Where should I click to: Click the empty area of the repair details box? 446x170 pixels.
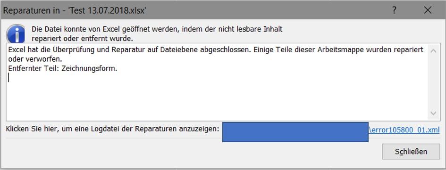pos(216,99)
